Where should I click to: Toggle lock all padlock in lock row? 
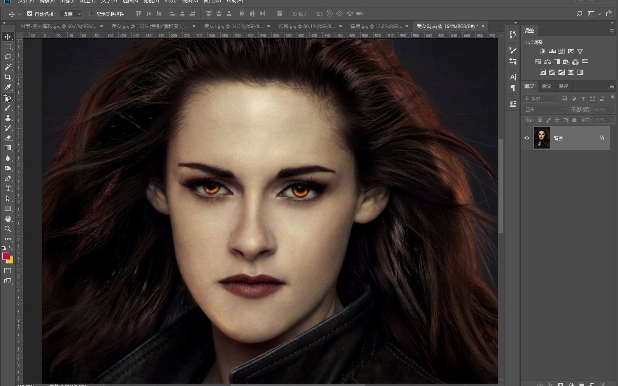tap(574, 120)
